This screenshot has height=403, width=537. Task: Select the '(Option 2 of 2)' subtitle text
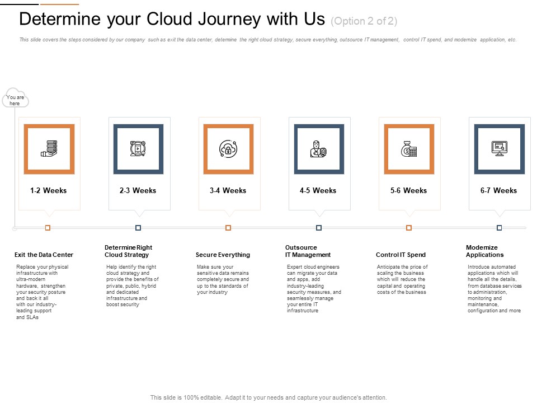pyautogui.click(x=364, y=21)
